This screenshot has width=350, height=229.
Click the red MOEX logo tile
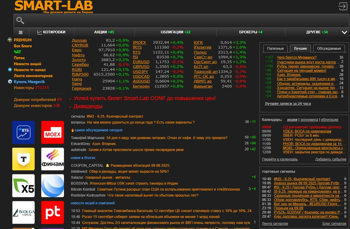52,132
